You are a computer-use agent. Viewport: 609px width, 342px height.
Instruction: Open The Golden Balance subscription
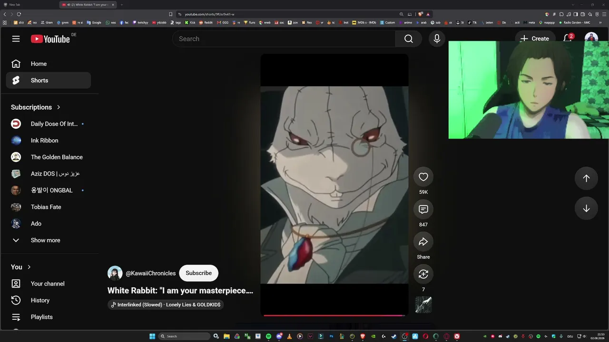(48, 157)
